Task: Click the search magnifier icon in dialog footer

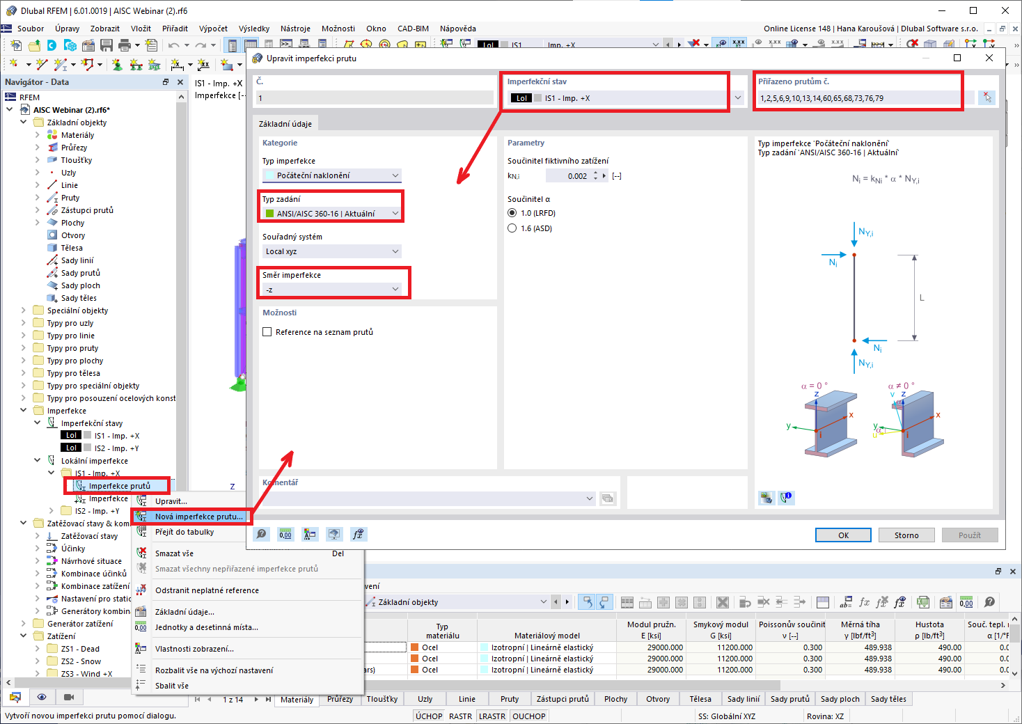Action: [261, 534]
